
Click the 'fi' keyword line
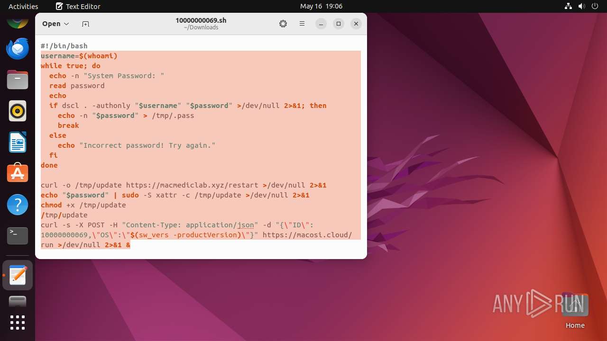coord(54,155)
